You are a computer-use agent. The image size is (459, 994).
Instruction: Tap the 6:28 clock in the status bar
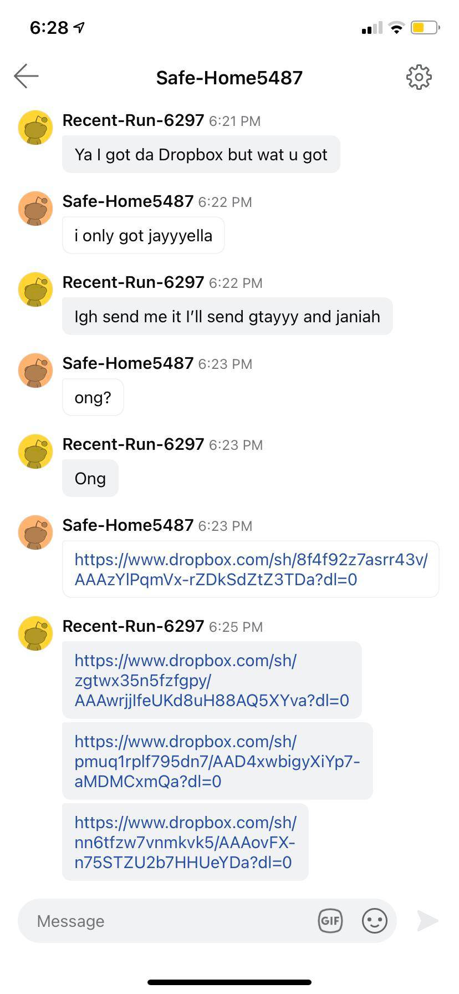click(49, 28)
